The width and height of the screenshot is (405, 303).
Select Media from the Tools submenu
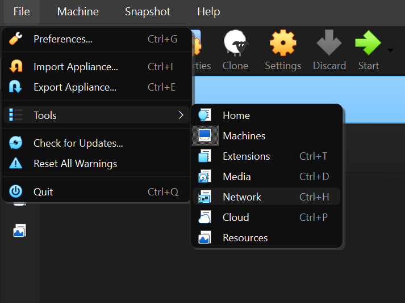(x=237, y=177)
